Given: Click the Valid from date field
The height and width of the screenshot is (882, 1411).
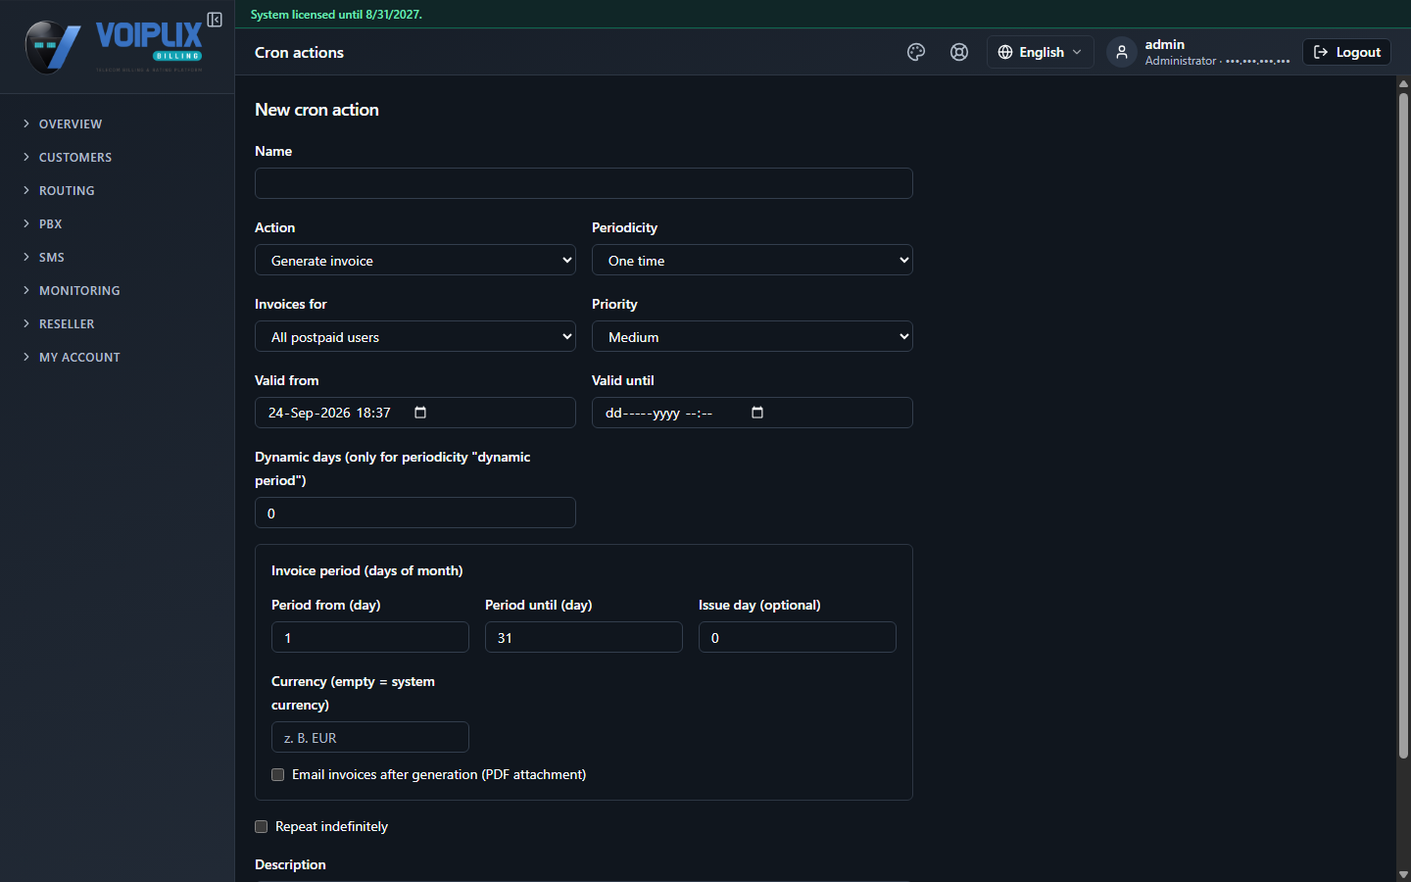Looking at the screenshot, I should click(x=415, y=413).
